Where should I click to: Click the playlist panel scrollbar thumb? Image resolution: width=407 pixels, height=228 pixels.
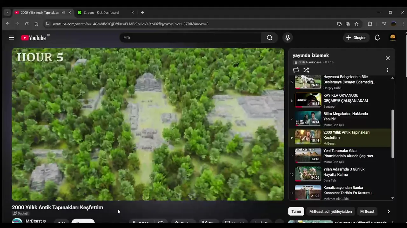[393, 134]
